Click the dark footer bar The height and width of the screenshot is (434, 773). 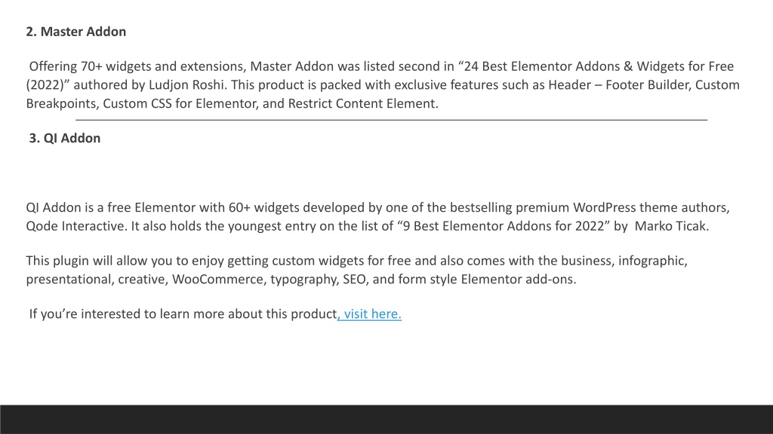(386, 419)
